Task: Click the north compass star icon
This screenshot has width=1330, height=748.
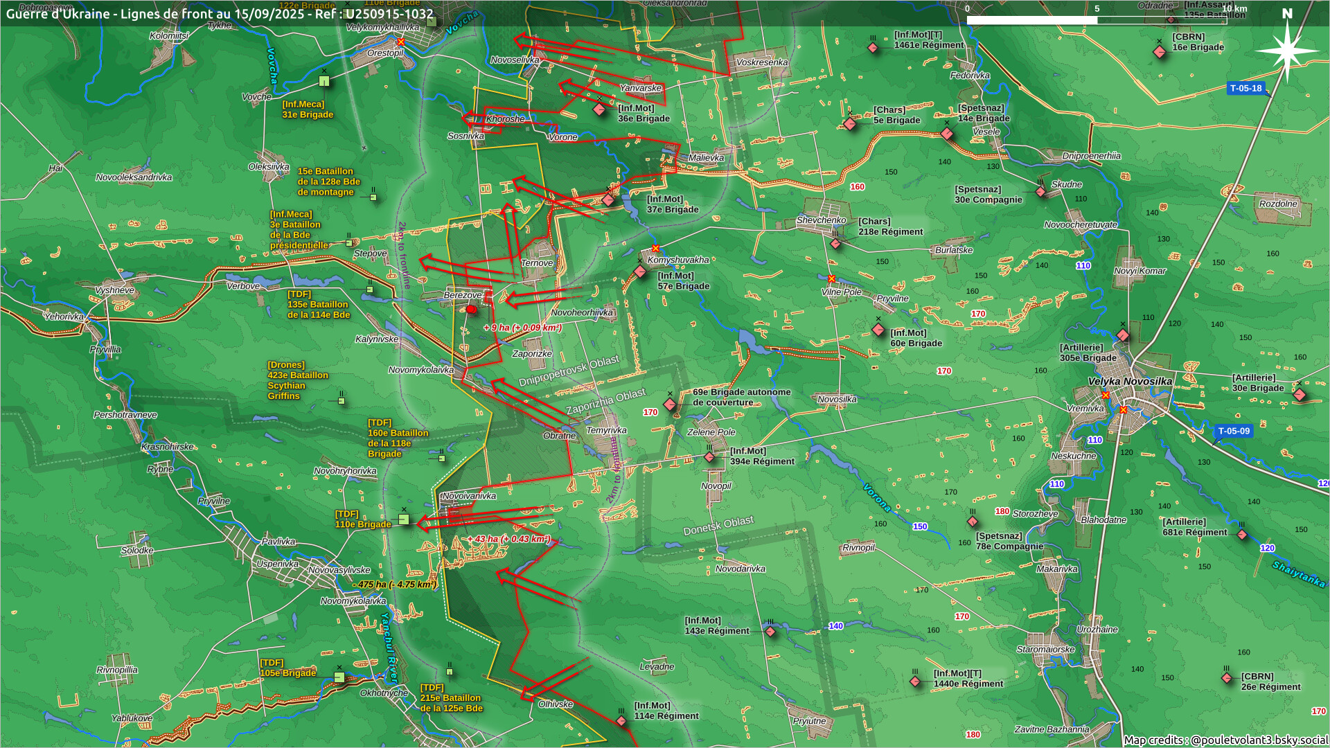Action: pyautogui.click(x=1287, y=51)
